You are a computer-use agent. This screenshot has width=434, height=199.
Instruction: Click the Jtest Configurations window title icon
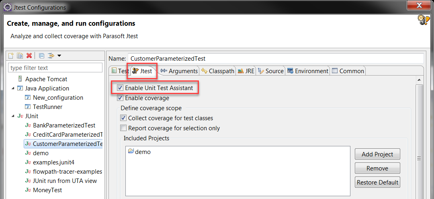point(7,8)
